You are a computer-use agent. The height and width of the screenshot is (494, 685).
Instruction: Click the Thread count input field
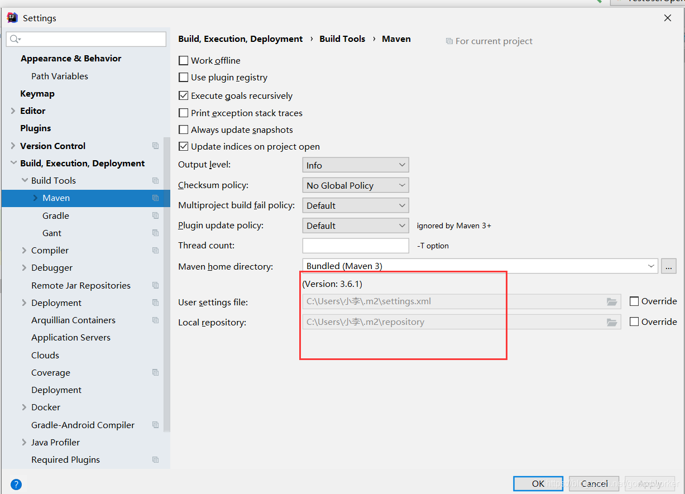[x=356, y=246]
